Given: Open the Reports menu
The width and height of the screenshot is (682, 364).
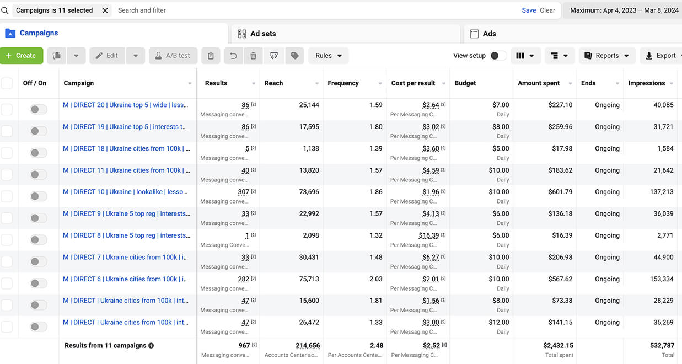Looking at the screenshot, I should [606, 56].
